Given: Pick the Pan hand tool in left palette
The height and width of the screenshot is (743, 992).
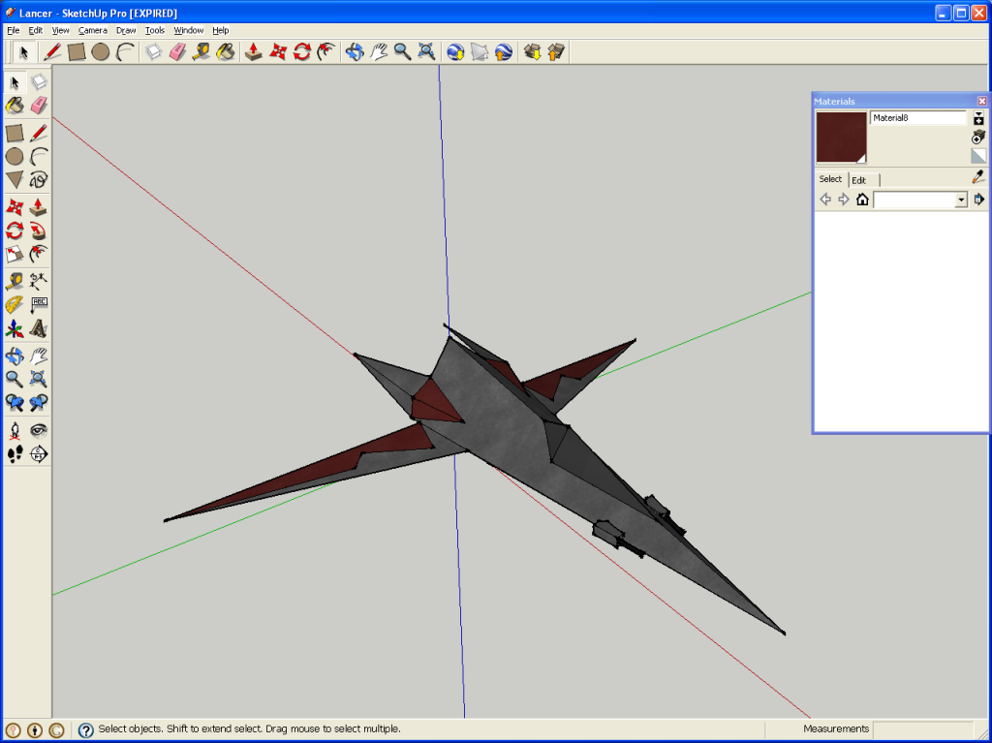Looking at the screenshot, I should [39, 356].
